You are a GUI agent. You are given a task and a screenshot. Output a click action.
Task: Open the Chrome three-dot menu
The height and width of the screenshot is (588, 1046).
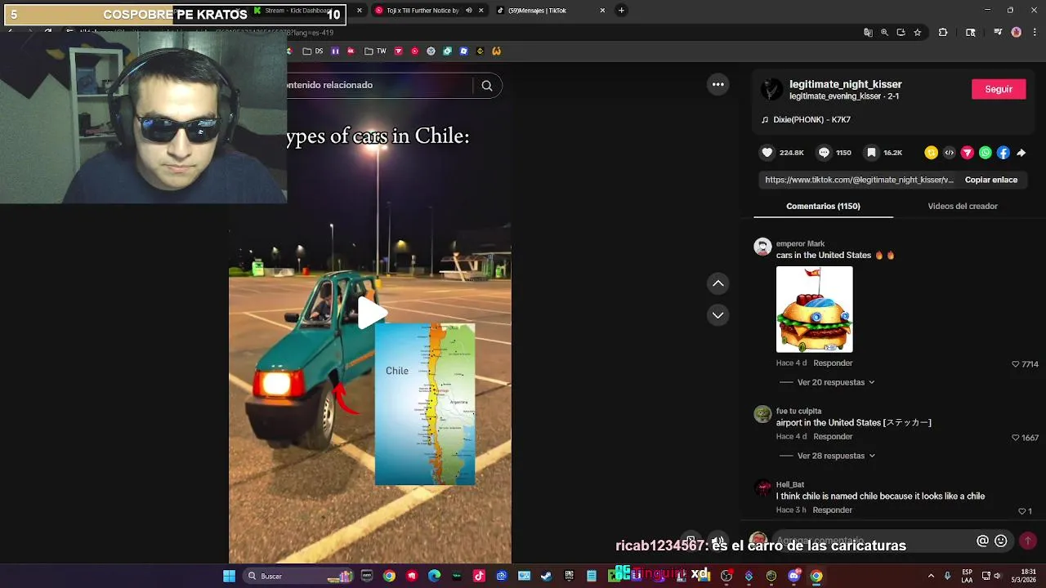pos(1034,33)
